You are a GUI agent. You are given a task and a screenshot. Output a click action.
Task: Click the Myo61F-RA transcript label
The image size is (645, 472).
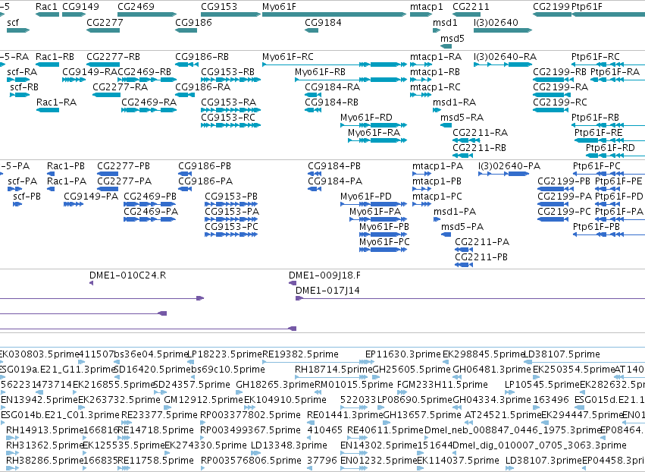374,133
